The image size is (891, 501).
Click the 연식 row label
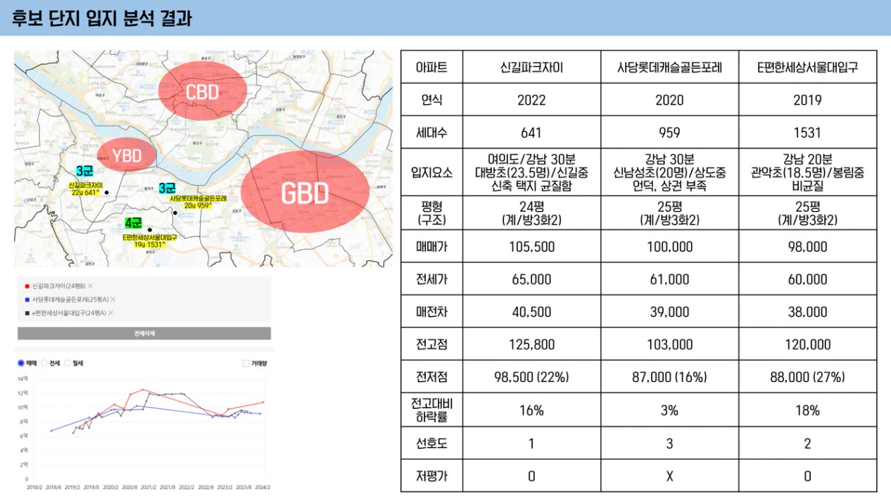click(x=430, y=99)
